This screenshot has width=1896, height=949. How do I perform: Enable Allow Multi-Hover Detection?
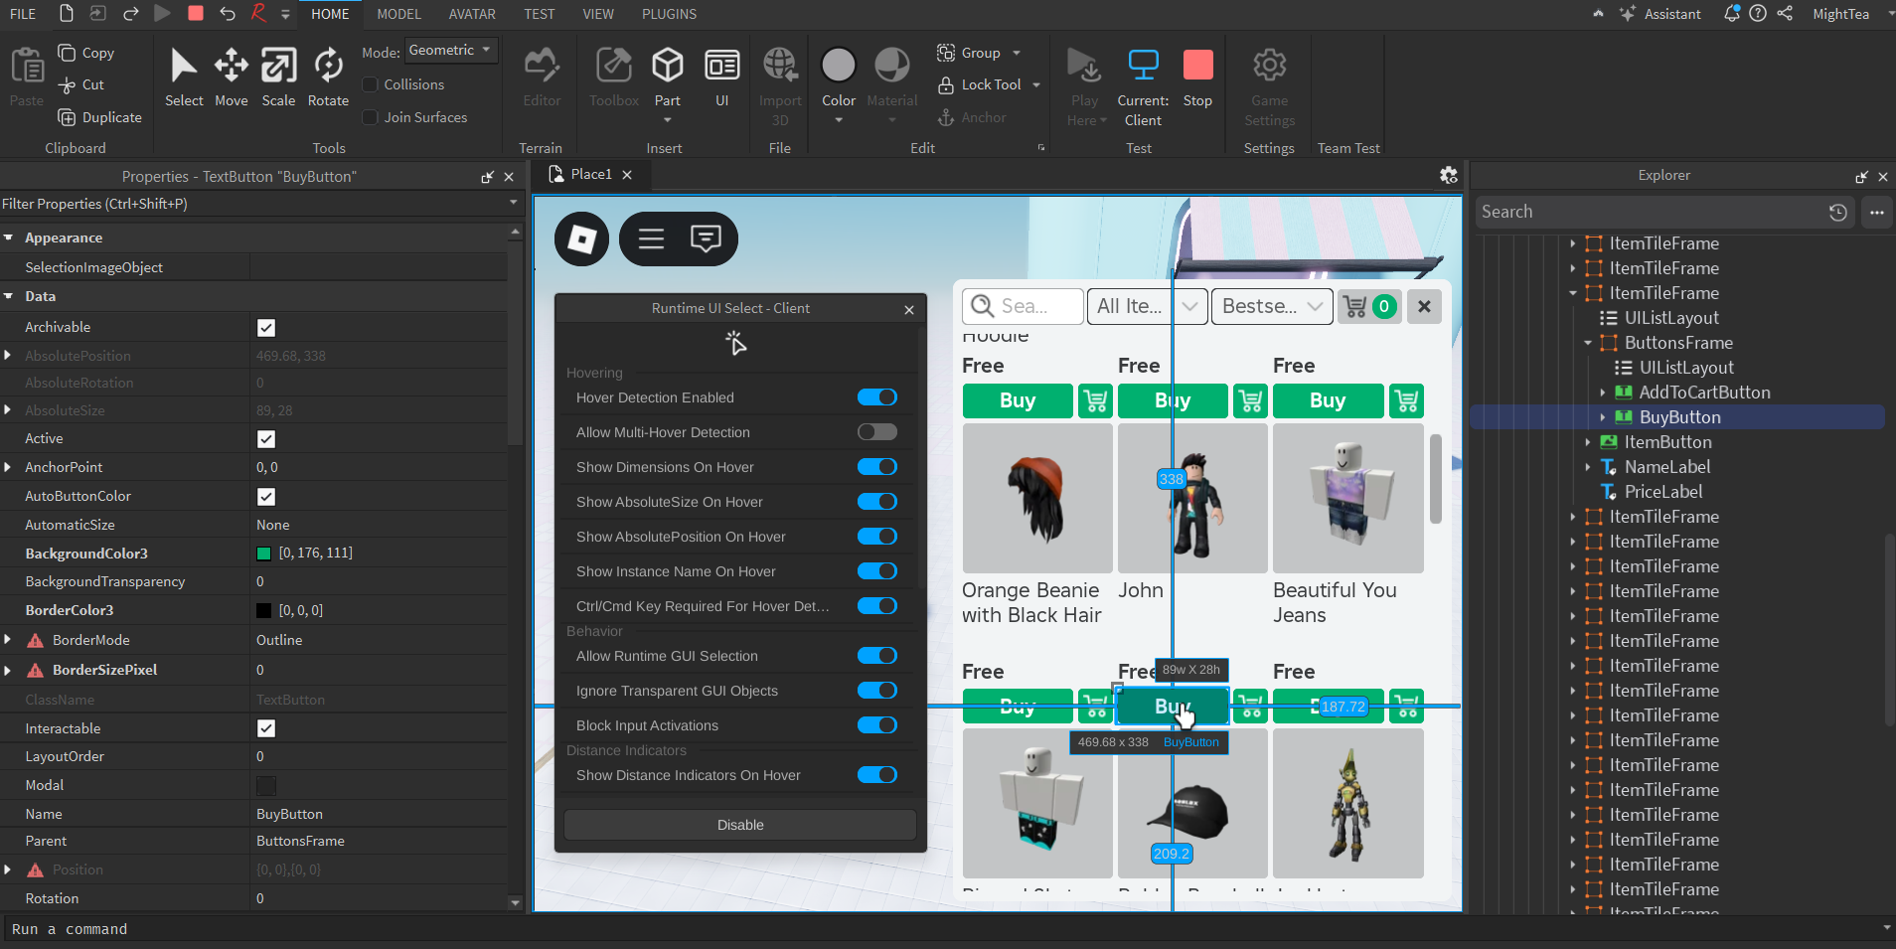[x=877, y=432]
